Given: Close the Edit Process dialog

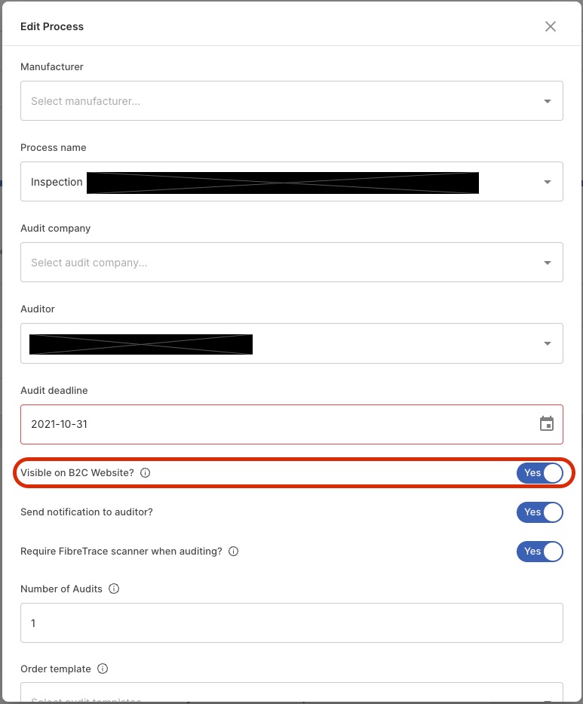Looking at the screenshot, I should 551,26.
